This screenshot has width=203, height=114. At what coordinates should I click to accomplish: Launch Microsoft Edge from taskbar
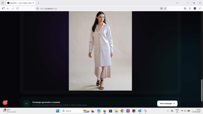pyautogui.click(x=99, y=111)
